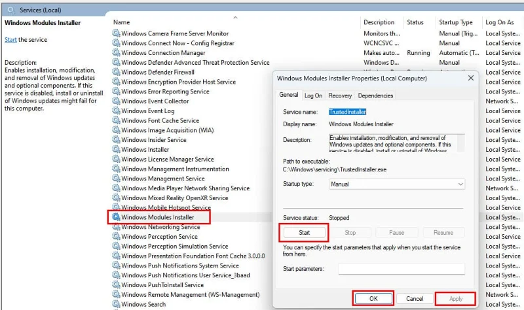Click gear icon beside Windows Font Cache Service
This screenshot has height=310, width=524.
[116, 120]
